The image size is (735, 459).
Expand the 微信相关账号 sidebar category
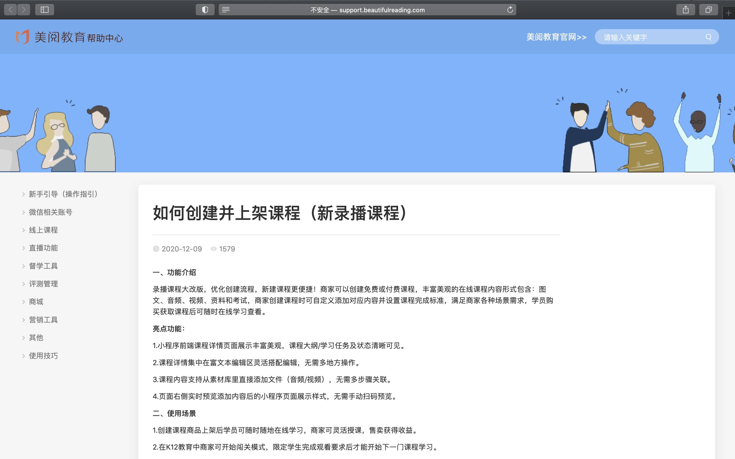51,212
